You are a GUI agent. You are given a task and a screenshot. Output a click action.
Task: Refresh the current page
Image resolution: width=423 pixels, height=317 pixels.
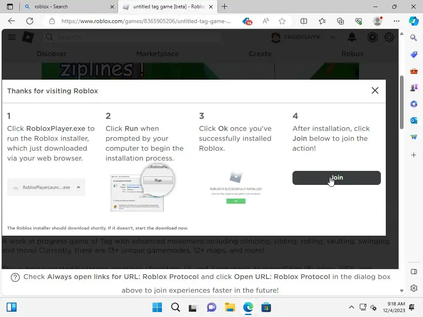[30, 21]
